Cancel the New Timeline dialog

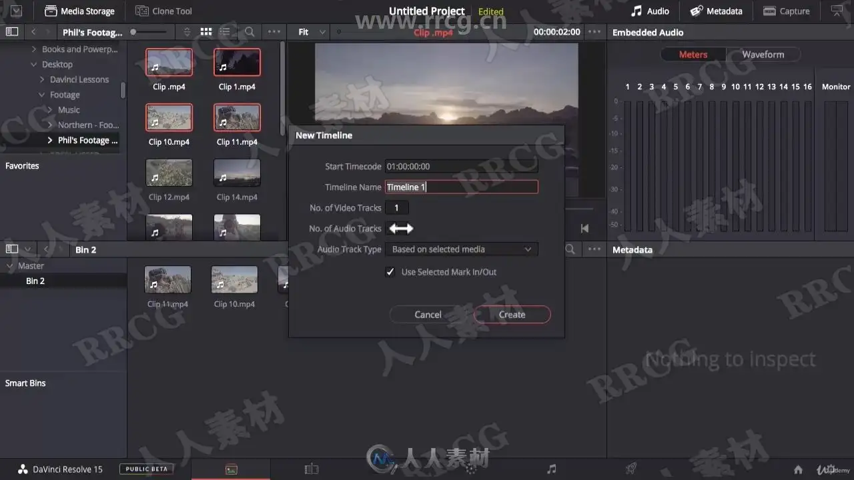(x=428, y=315)
